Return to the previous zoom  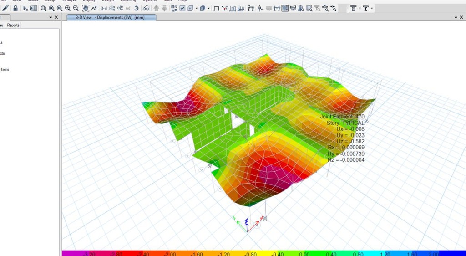60,8
